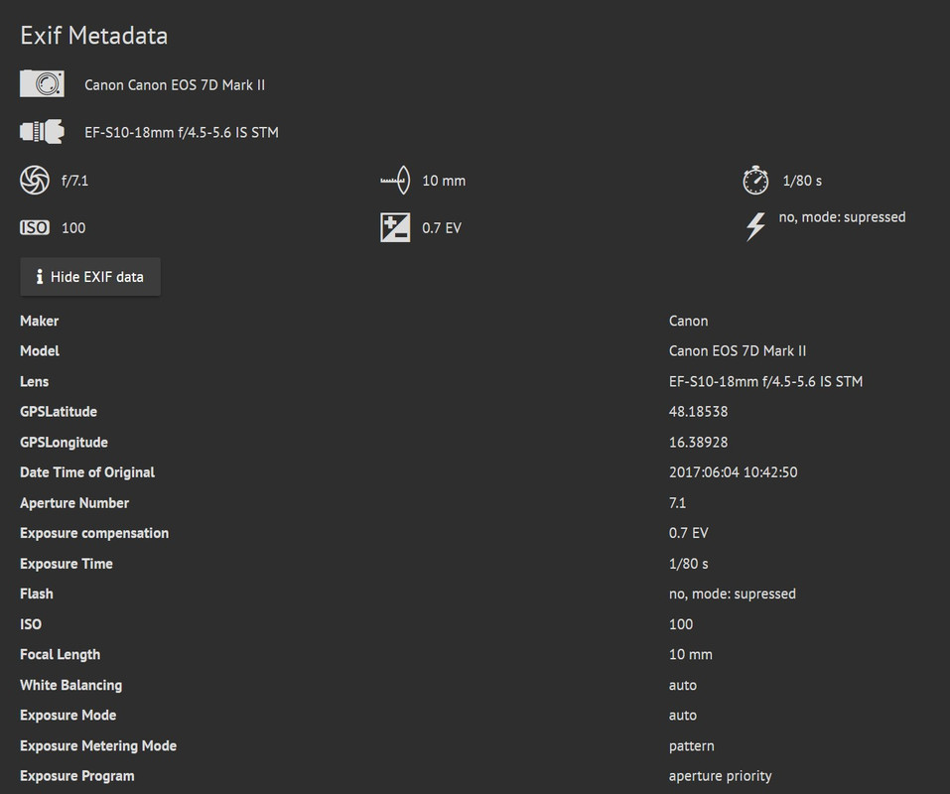This screenshot has height=794, width=950.
Task: Click the Lens row label
Action: (x=34, y=381)
